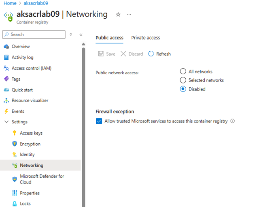Click the Quick start icon
This screenshot has height=207, width=263.
[6, 90]
